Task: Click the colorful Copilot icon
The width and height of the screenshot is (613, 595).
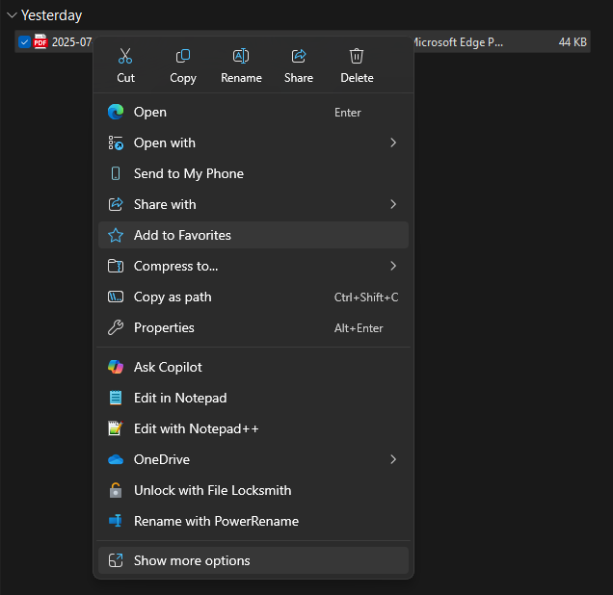Action: click(x=116, y=367)
